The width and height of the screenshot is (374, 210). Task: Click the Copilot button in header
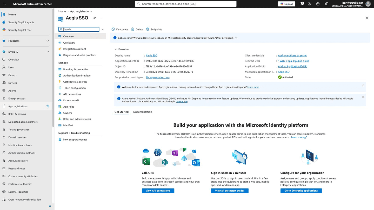[286, 4]
